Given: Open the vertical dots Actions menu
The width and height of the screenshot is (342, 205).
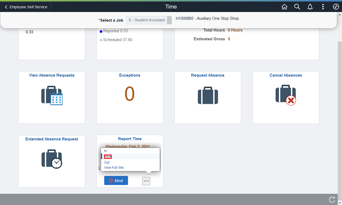Looking at the screenshot, I should coord(323,7).
